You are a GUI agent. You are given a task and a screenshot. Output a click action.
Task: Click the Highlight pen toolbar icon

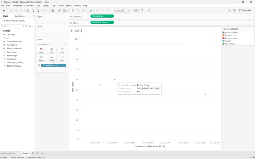pos(91,10)
